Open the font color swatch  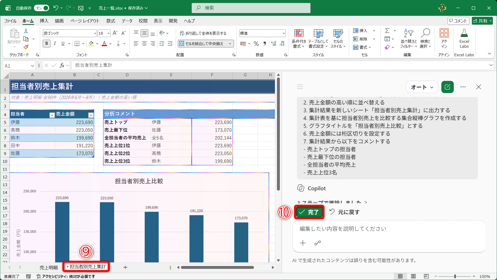tap(104, 44)
